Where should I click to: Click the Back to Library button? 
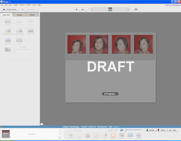point(10,9)
